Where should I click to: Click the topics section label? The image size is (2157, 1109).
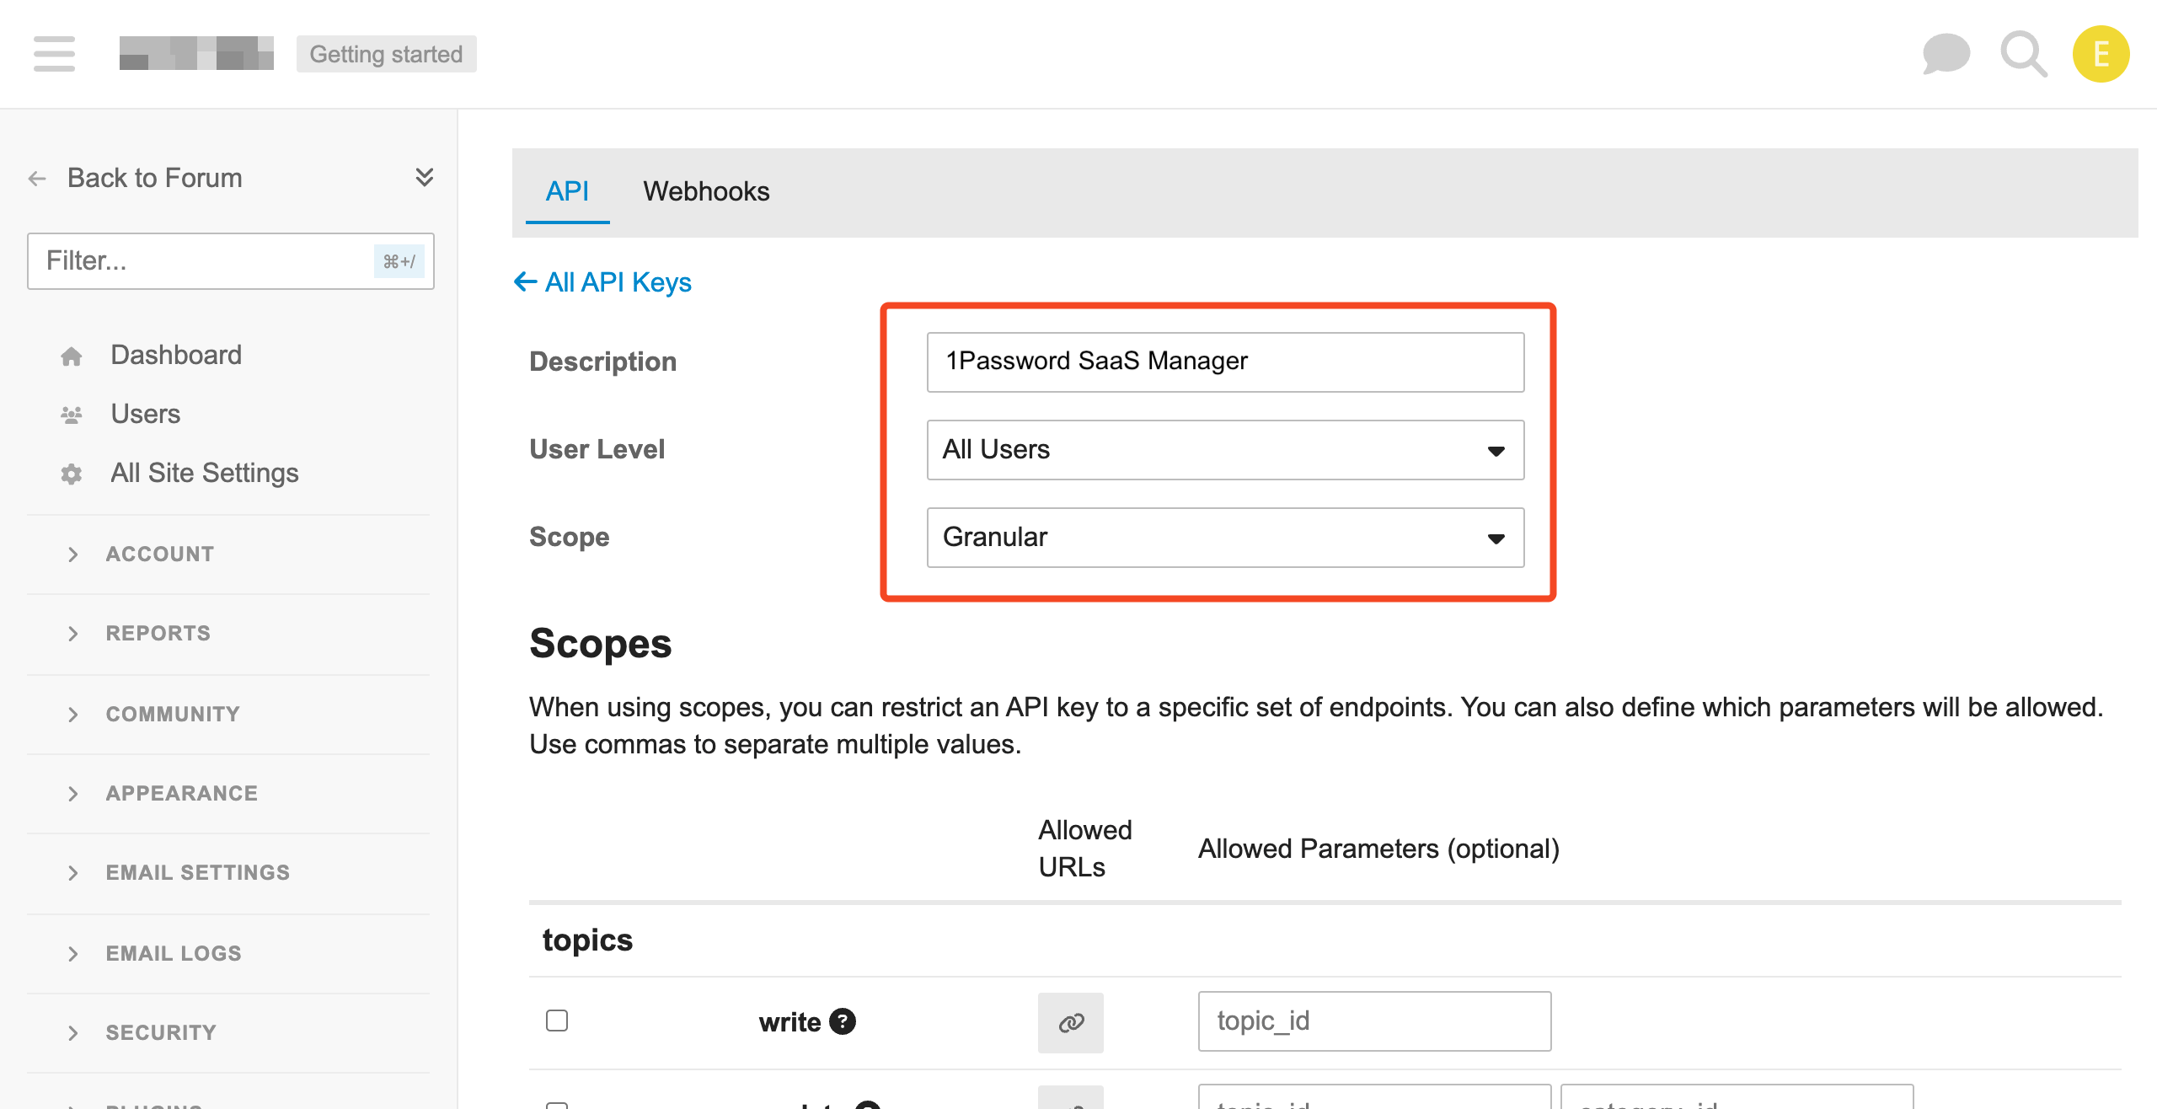coord(587,940)
